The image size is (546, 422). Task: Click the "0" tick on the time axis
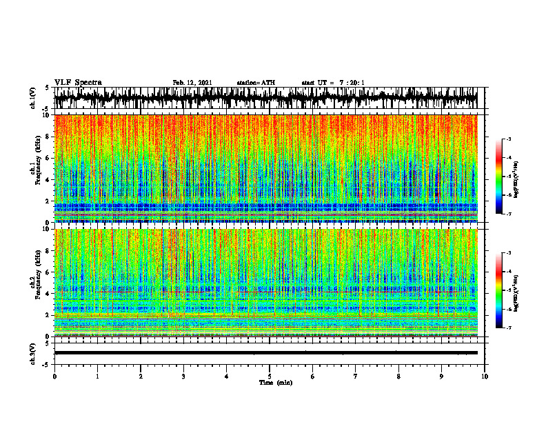tap(54, 376)
